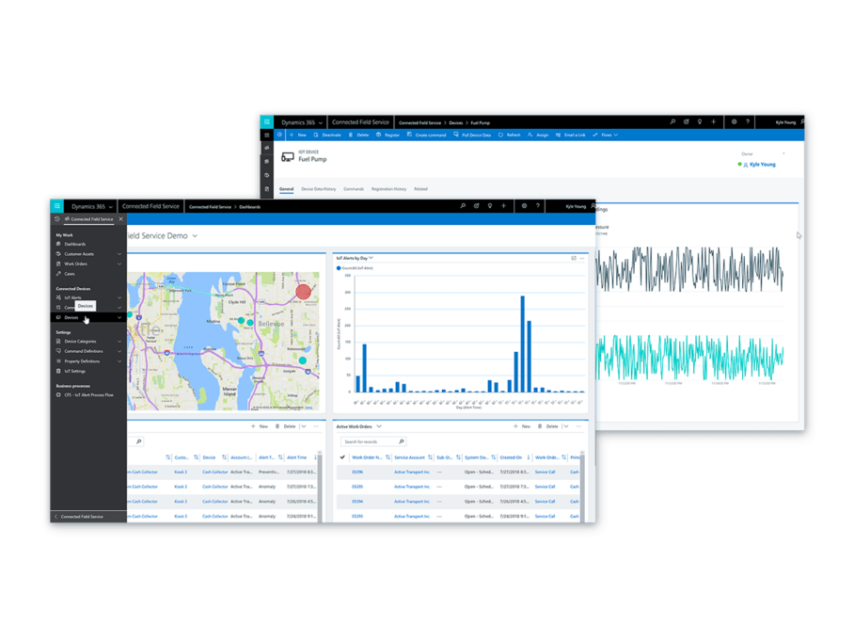Click the lightbulb icon in Fuel Pump window header
This screenshot has width=854, height=640.
coord(700,122)
